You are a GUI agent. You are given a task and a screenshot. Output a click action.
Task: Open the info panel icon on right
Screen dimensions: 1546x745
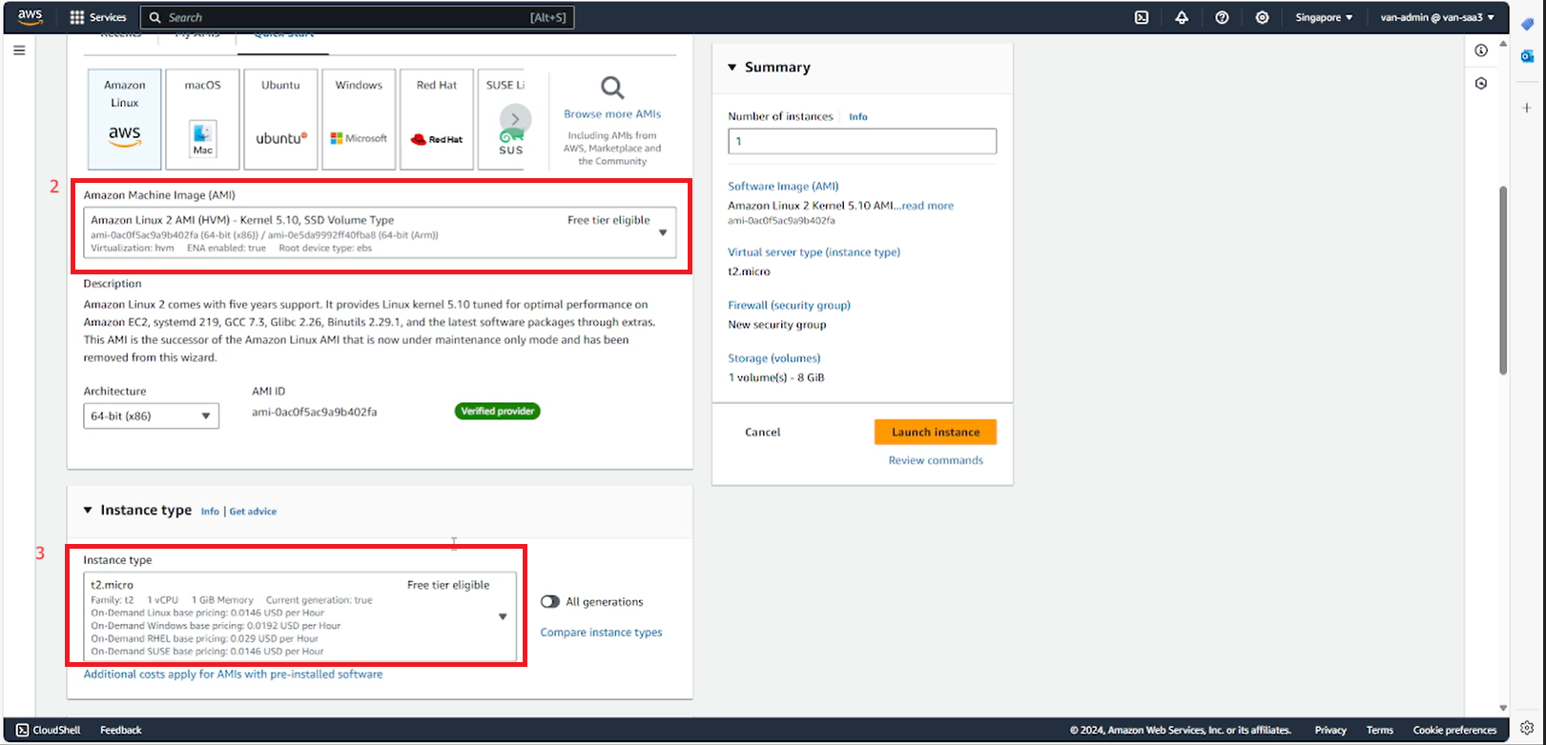click(x=1481, y=50)
